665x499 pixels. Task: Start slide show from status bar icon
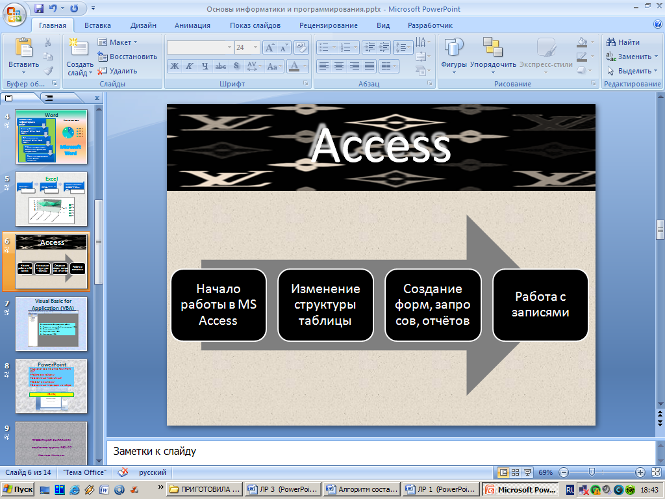(x=527, y=472)
